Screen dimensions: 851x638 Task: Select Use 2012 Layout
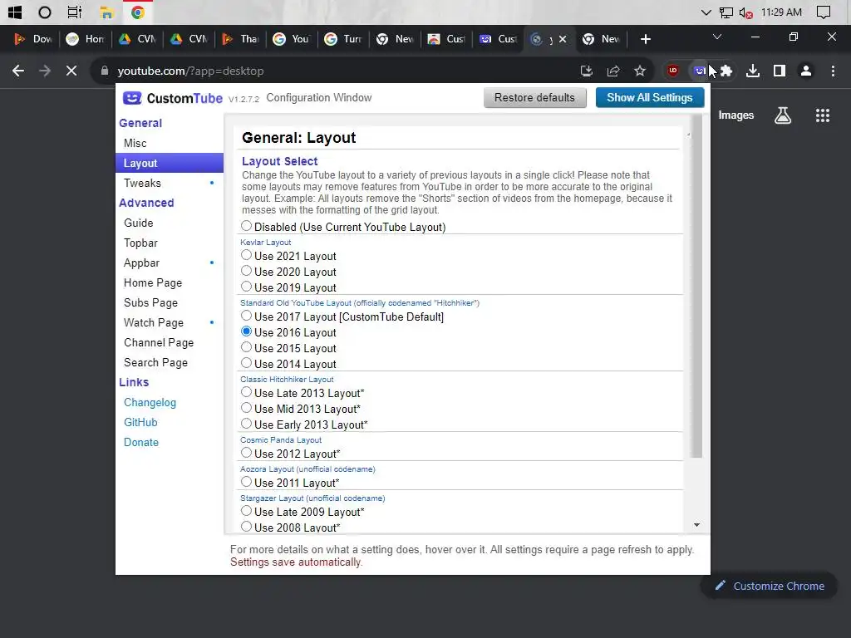coord(246,453)
